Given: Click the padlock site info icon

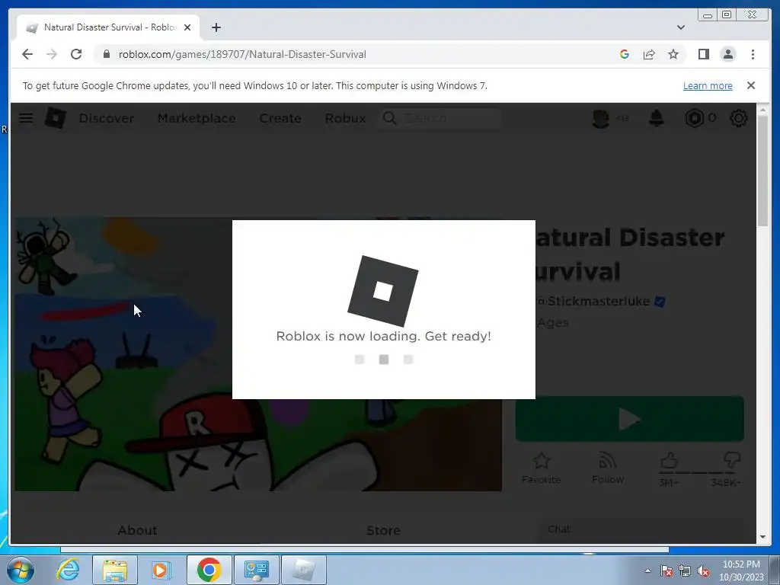Looking at the screenshot, I should (x=107, y=54).
